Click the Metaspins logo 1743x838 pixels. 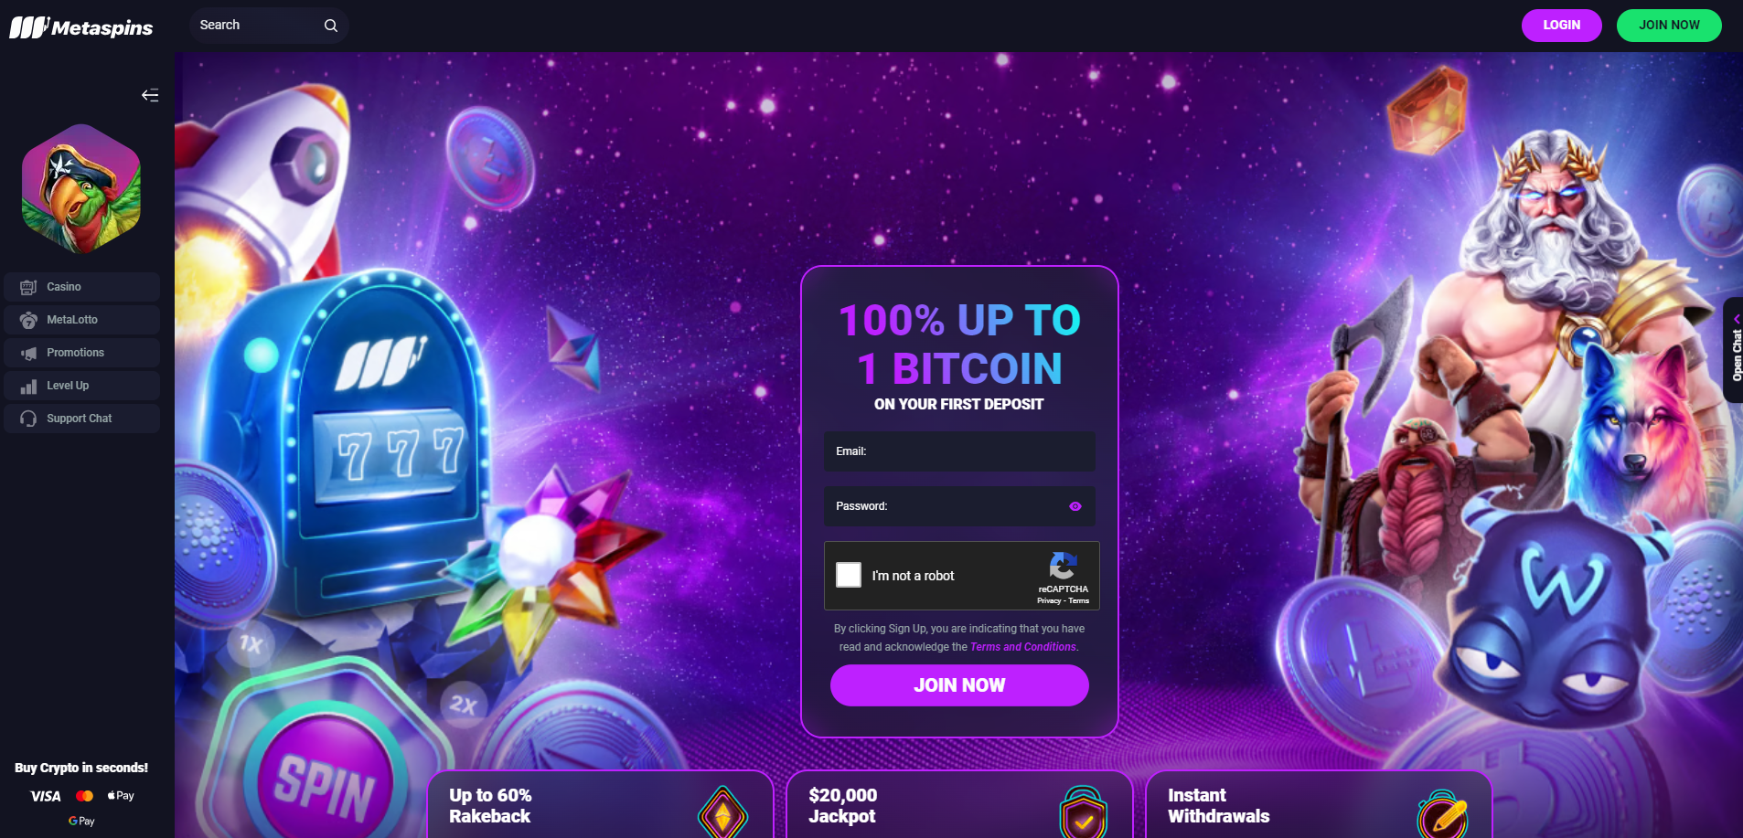click(81, 27)
